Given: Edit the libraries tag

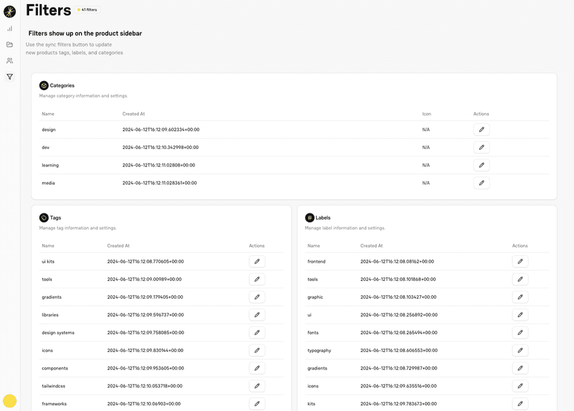Looking at the screenshot, I should (257, 315).
